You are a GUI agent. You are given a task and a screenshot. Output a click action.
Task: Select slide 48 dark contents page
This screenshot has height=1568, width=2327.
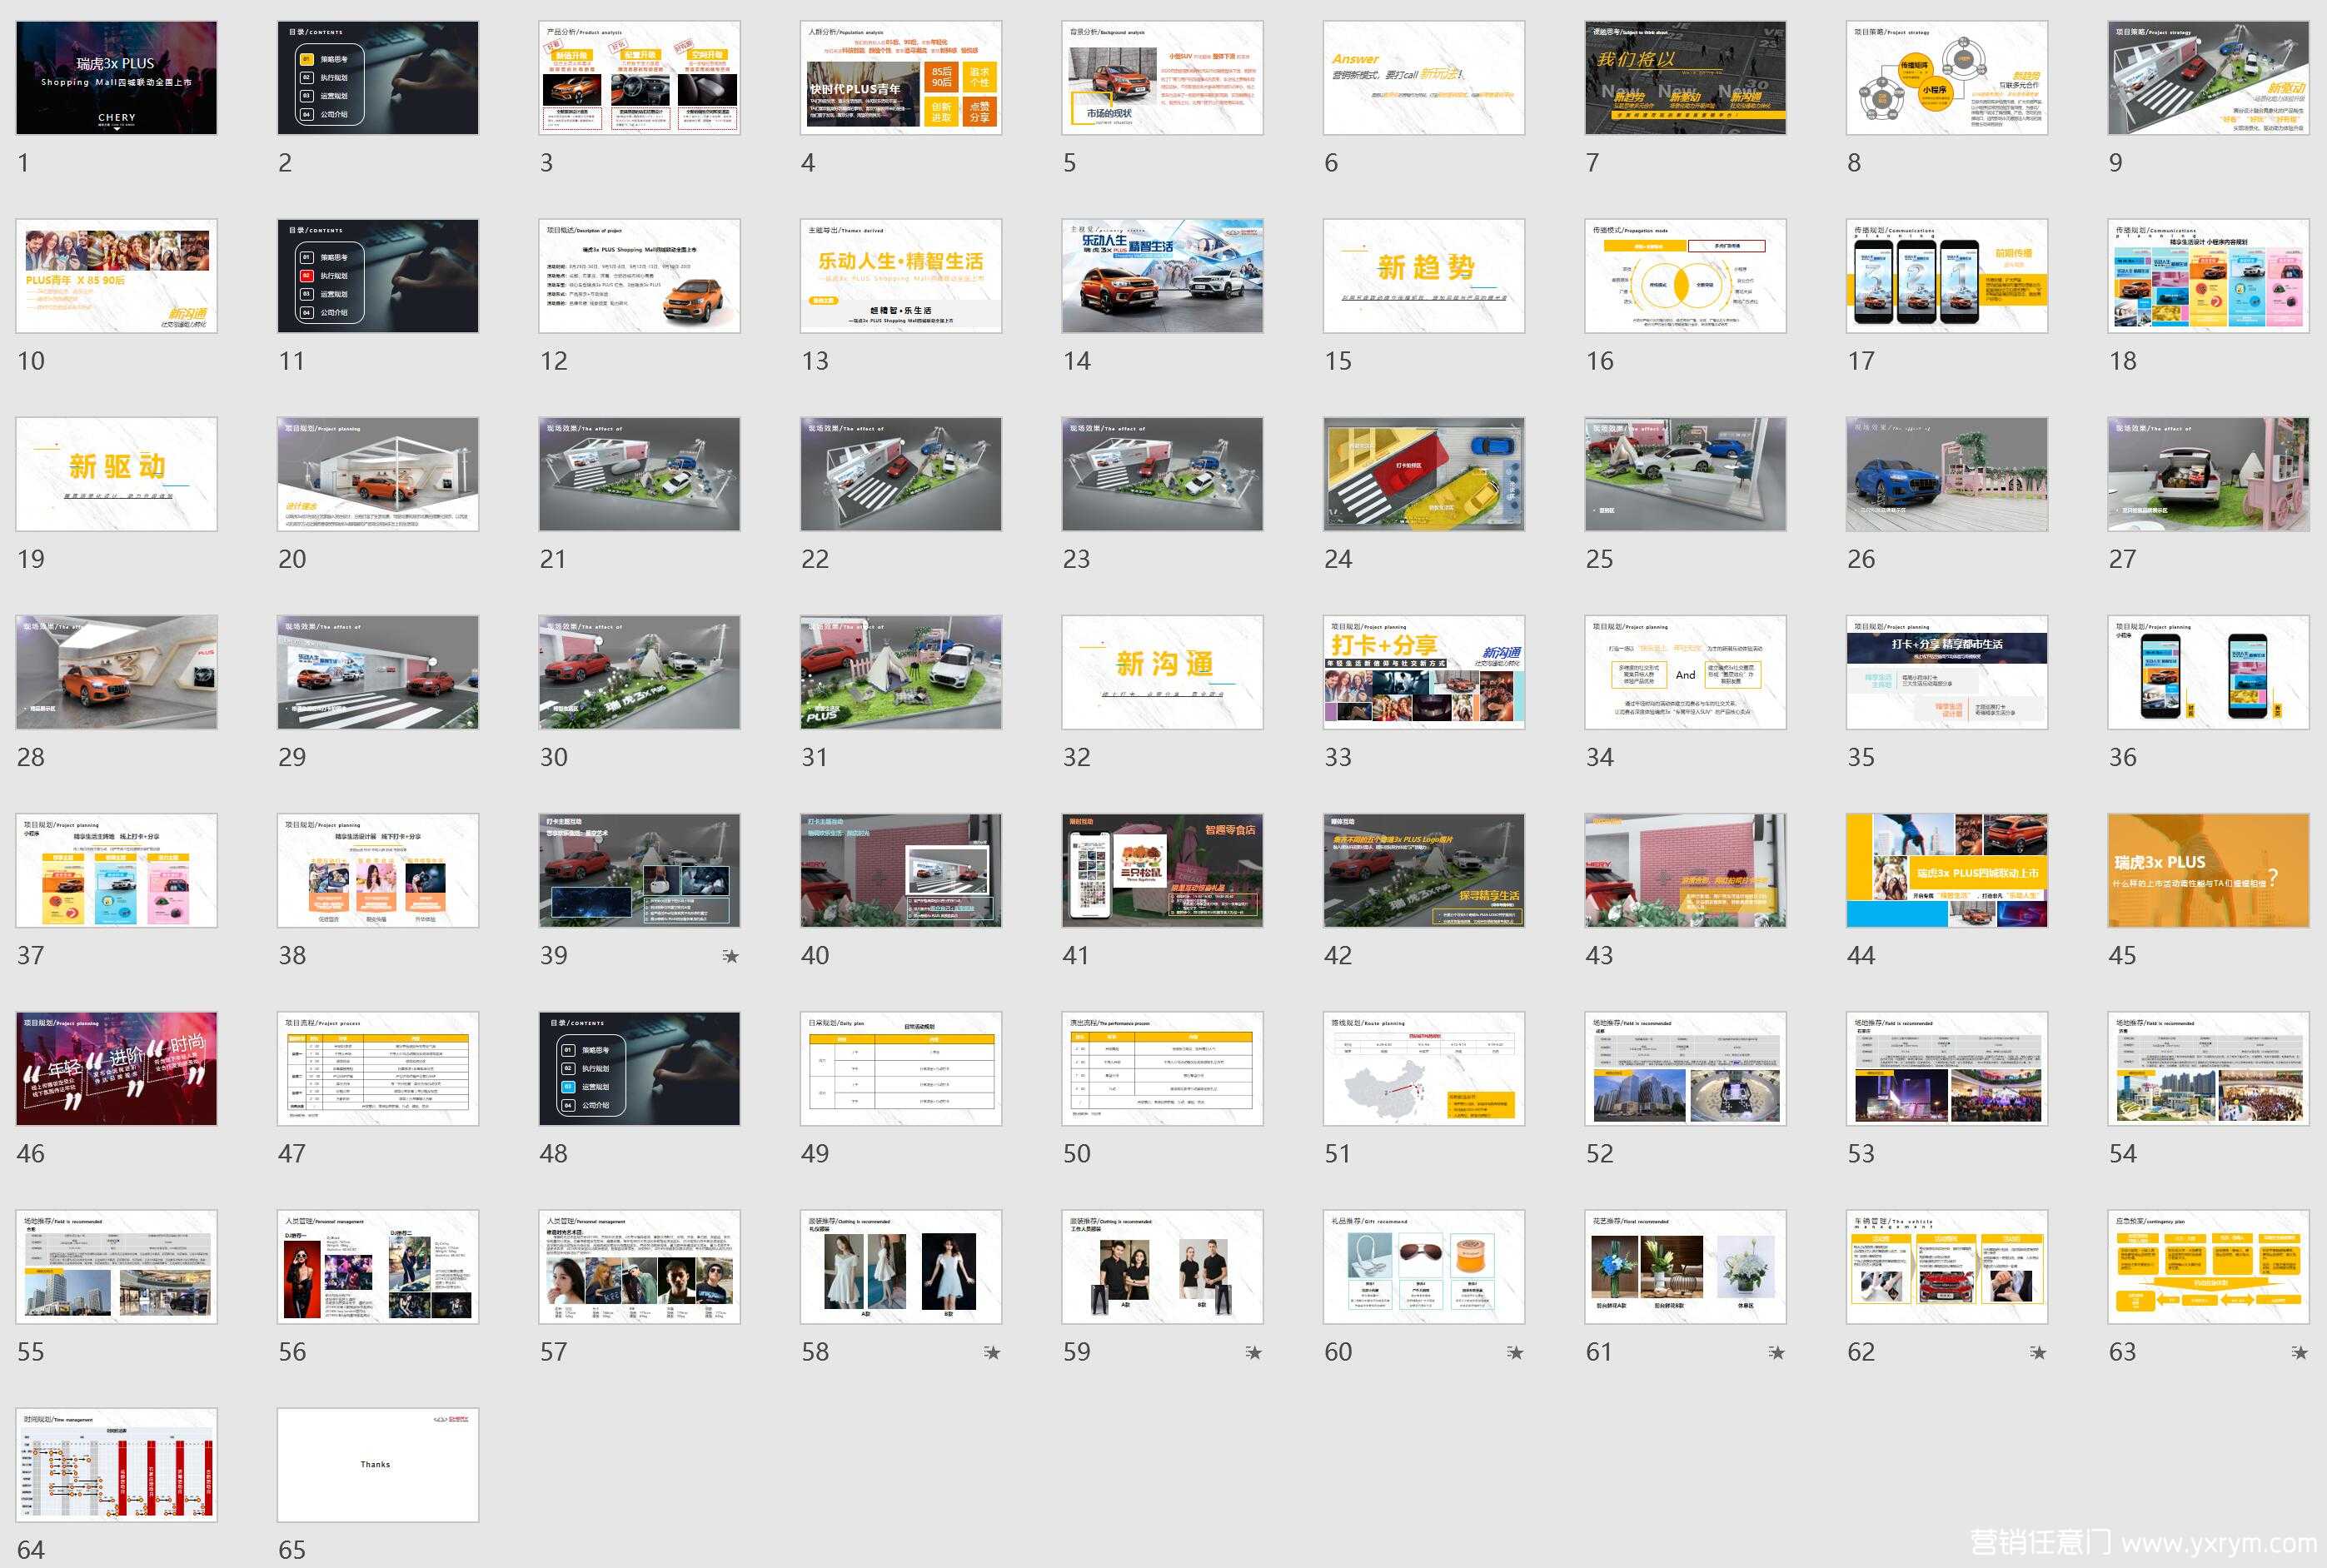(640, 1068)
